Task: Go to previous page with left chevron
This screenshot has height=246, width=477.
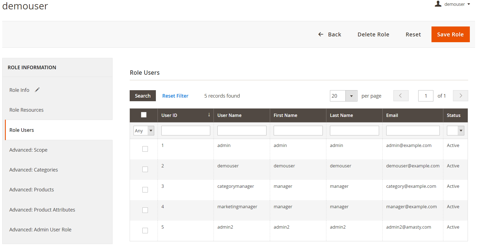Action: pos(401,96)
